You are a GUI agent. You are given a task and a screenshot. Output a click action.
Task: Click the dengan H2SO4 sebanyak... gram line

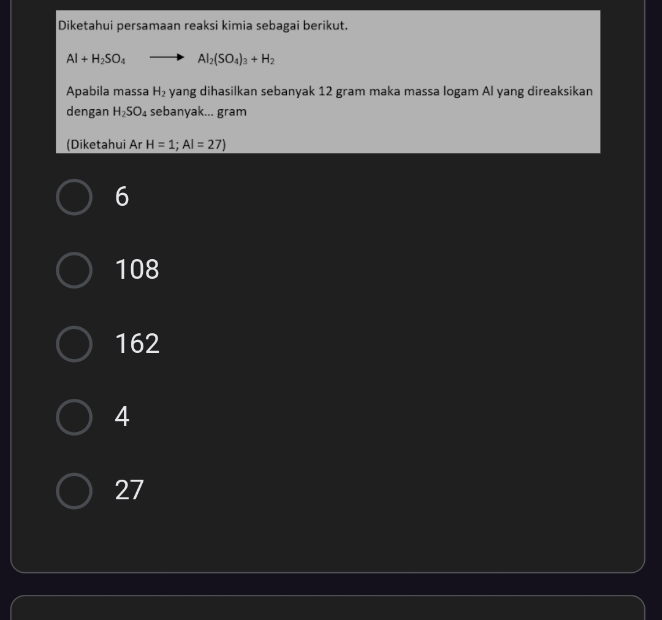point(156,112)
